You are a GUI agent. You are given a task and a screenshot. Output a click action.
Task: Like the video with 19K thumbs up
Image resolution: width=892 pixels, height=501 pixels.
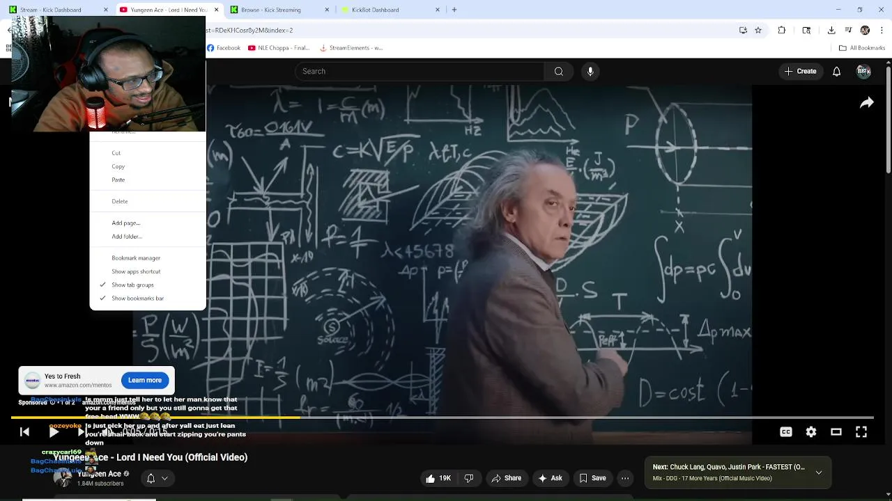[438, 478]
